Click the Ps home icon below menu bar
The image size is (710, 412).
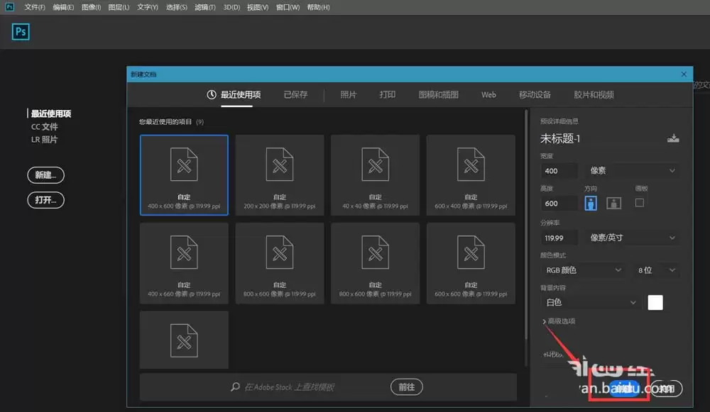[x=21, y=32]
